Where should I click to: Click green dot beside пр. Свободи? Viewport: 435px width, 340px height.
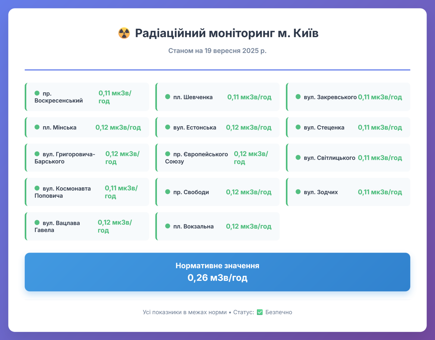[x=168, y=192]
